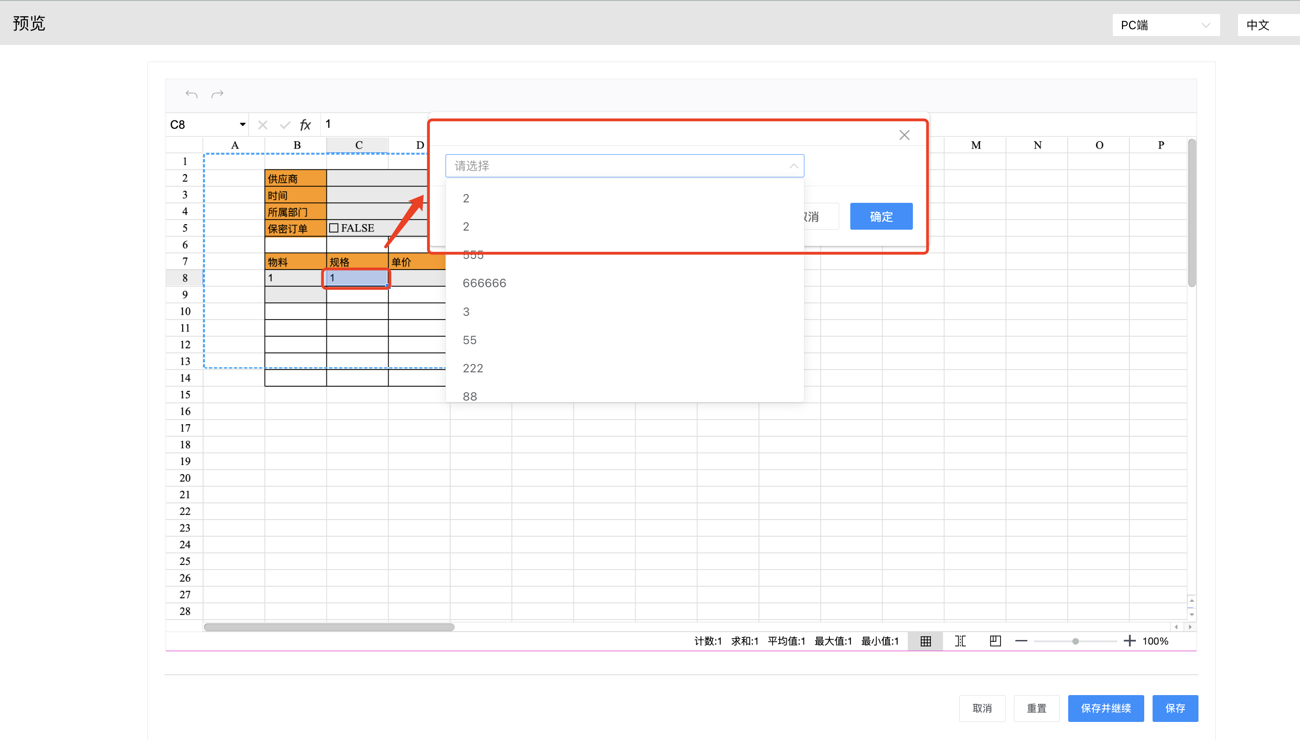
Task: Click the zoom in plus icon
Action: tap(1129, 641)
